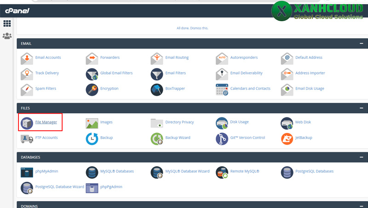Viewport: 368px width, 208px height.
Task: Click the Backup Wizard link
Action: pyautogui.click(x=178, y=138)
